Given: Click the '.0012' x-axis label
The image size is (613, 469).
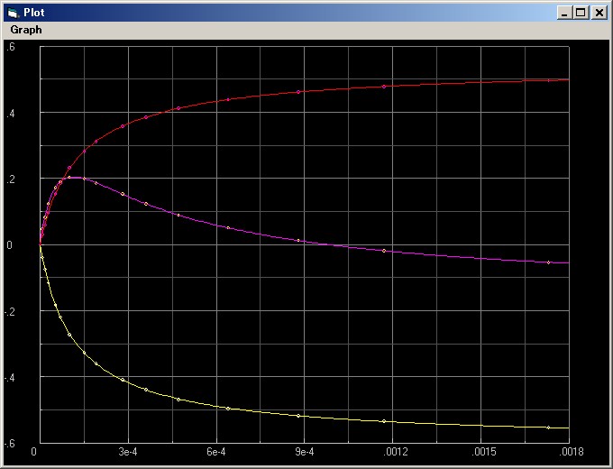Looking at the screenshot, I should point(396,452).
